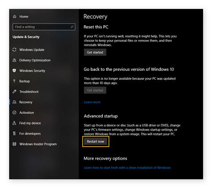Click the Delivery Optimization icon
Screen dimensions: 212x188
[x=14, y=60]
